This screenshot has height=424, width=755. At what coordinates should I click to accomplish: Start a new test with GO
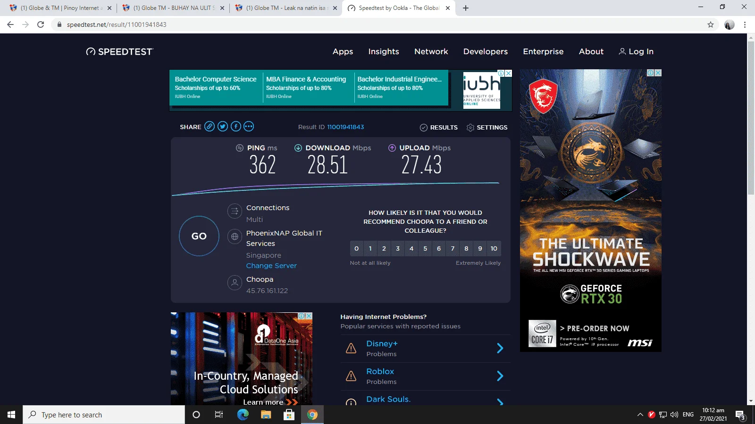click(199, 236)
